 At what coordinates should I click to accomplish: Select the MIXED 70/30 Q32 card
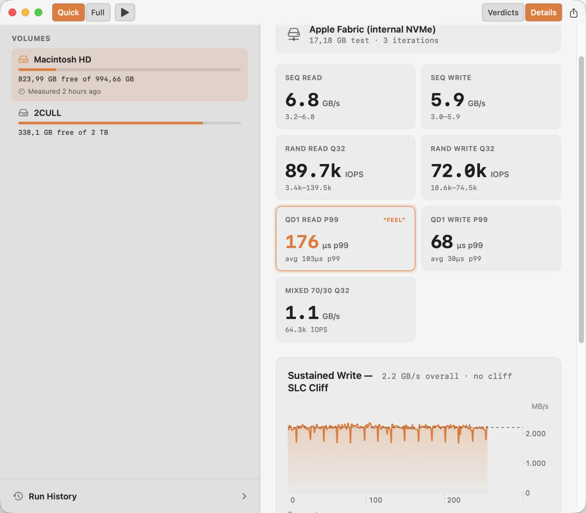tap(345, 309)
